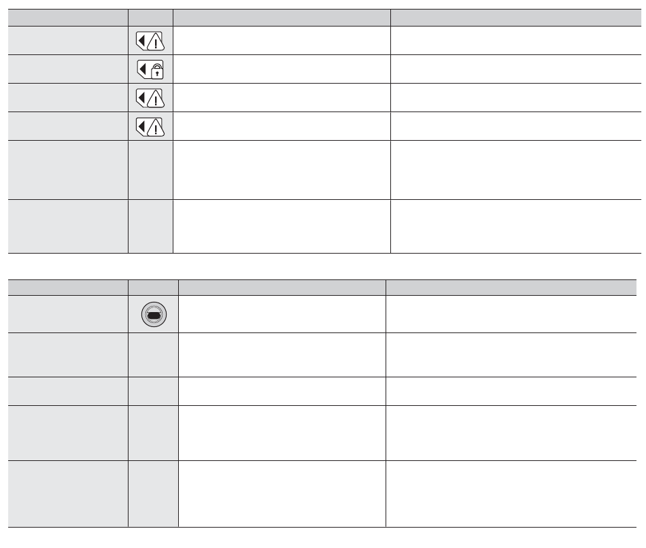Click empty icon cell in upper table's last row
This screenshot has height=548, width=646.
point(150,226)
